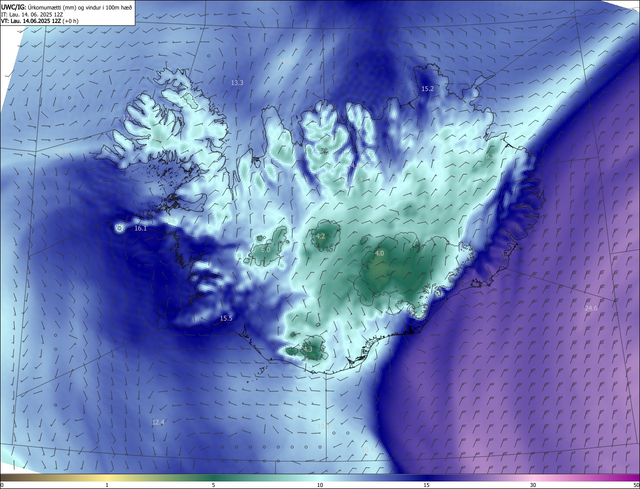Click the 6.0 value label
This screenshot has height=489, width=640.
(265, 249)
